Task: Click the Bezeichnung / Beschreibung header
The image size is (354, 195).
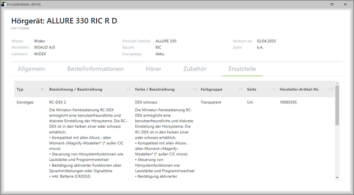Action: 76,89
